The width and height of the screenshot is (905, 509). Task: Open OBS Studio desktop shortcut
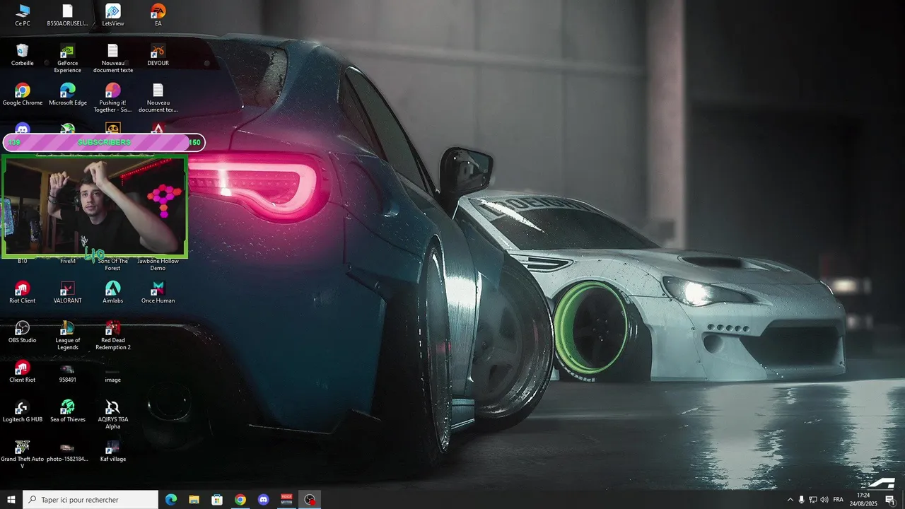23,332
